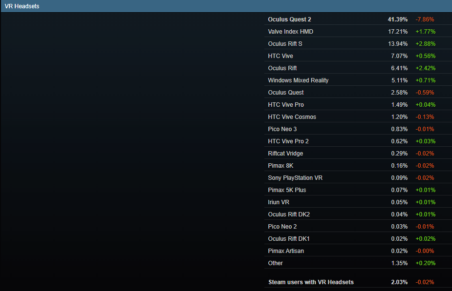Screen dimensions: 452x291
Task: Click the Pimax Artisan entry
Action: click(286, 251)
